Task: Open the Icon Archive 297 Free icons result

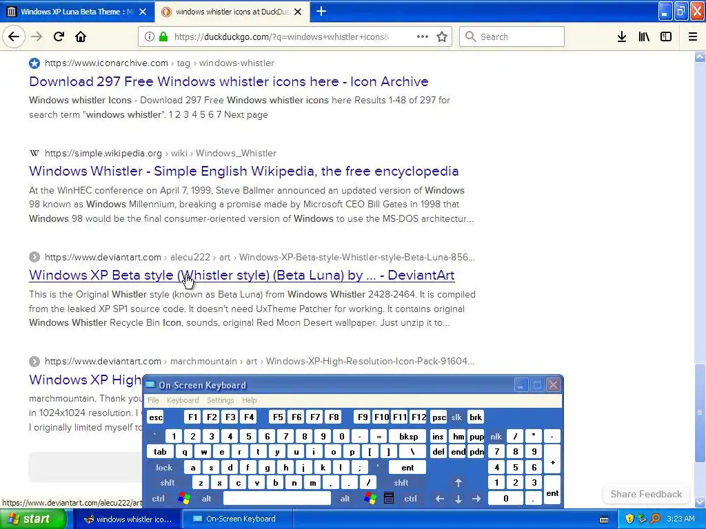Action: point(229,81)
